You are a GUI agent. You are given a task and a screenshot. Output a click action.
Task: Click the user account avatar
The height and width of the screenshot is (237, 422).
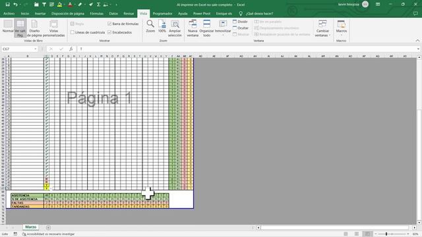point(365,5)
